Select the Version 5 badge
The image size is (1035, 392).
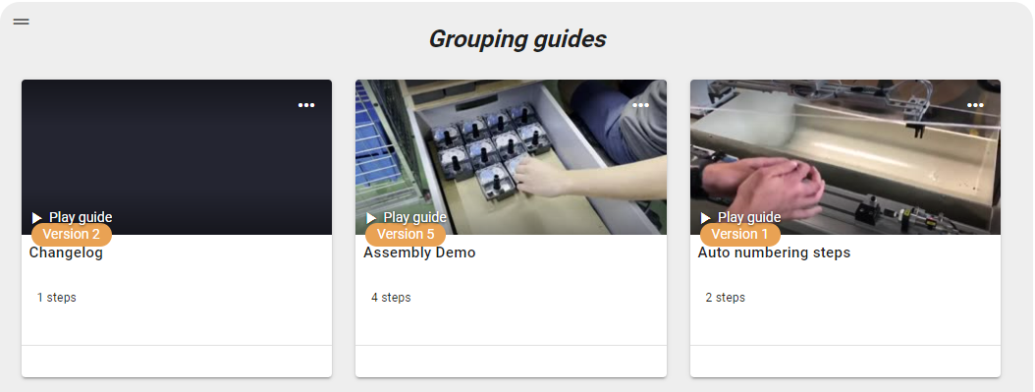[x=406, y=234]
